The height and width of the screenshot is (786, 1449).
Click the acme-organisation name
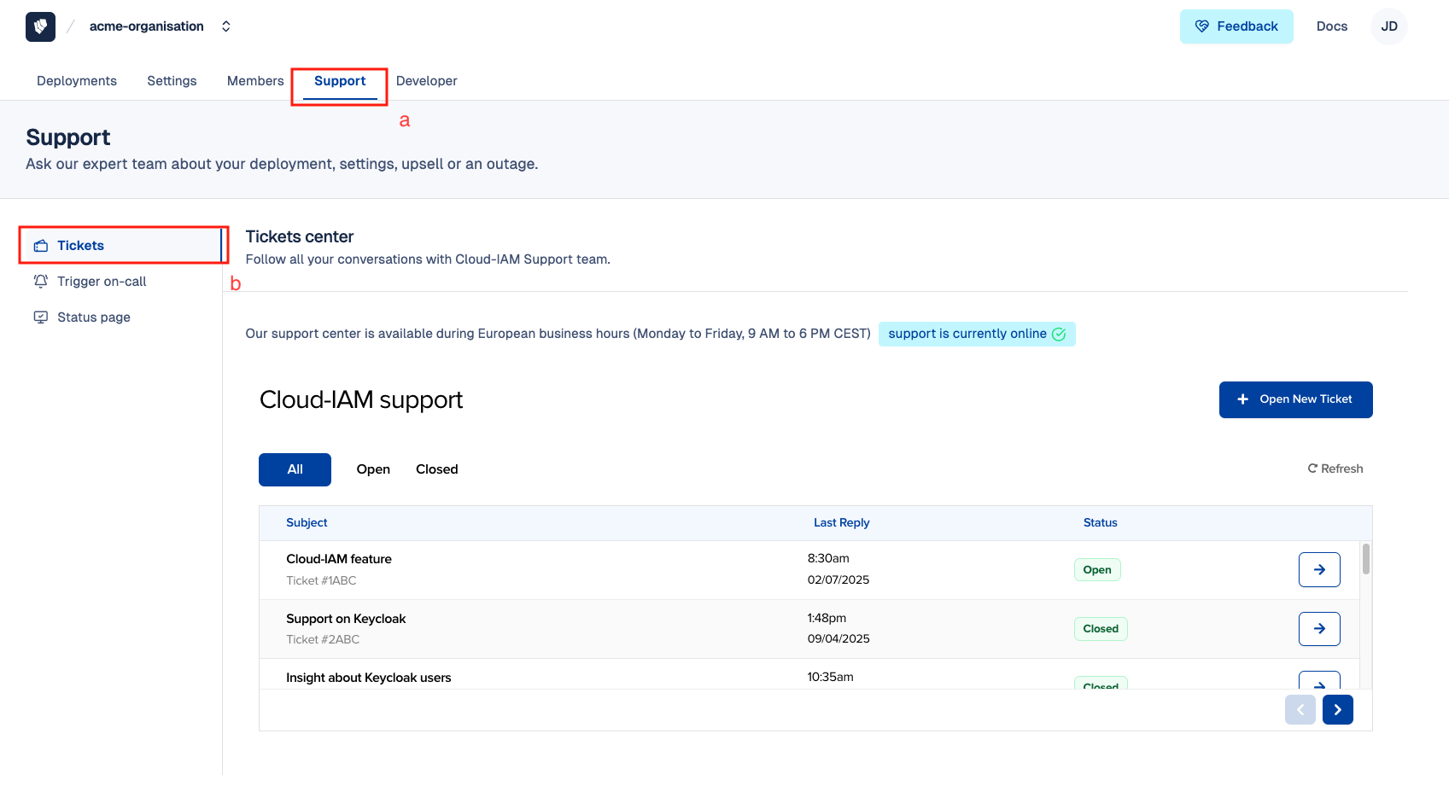tap(146, 26)
